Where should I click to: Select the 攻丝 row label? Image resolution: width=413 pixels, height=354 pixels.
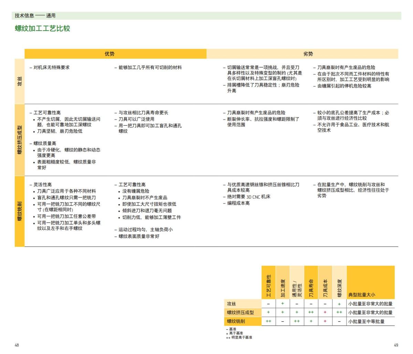(19, 81)
